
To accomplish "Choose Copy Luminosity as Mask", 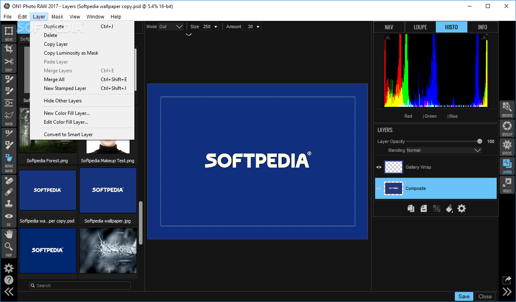I will [82, 53].
